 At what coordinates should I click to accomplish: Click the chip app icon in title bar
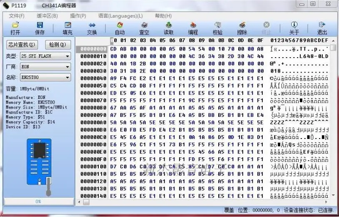(x=6, y=5)
